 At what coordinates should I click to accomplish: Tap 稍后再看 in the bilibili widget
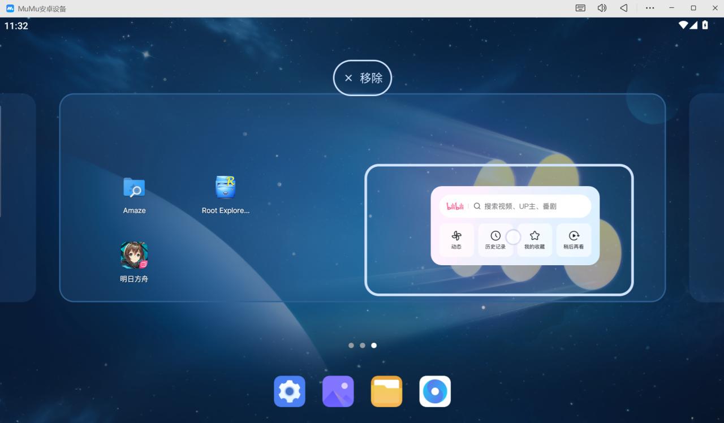574,240
